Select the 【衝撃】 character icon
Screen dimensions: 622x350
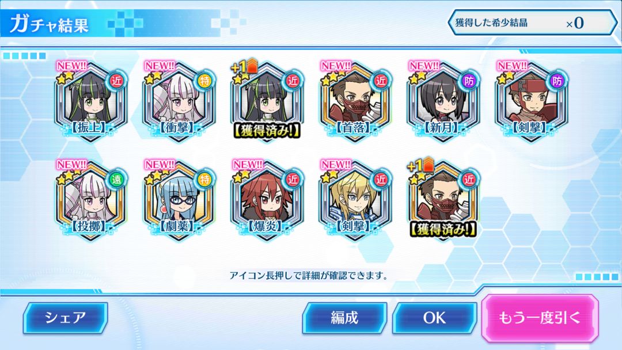(x=179, y=101)
